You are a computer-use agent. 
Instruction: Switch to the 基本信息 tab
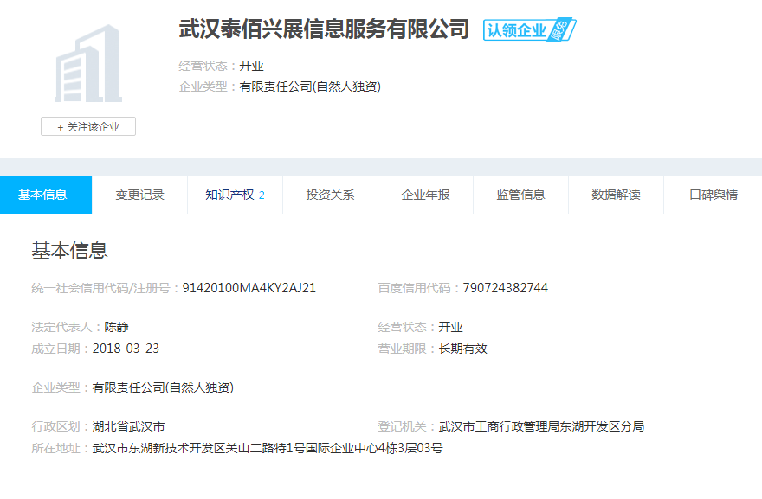[43, 195]
